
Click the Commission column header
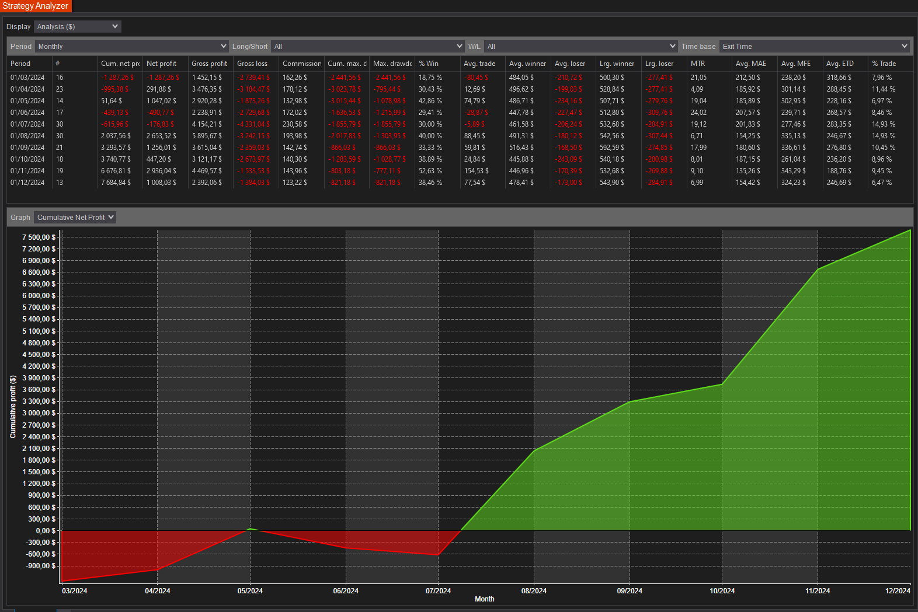tap(301, 64)
